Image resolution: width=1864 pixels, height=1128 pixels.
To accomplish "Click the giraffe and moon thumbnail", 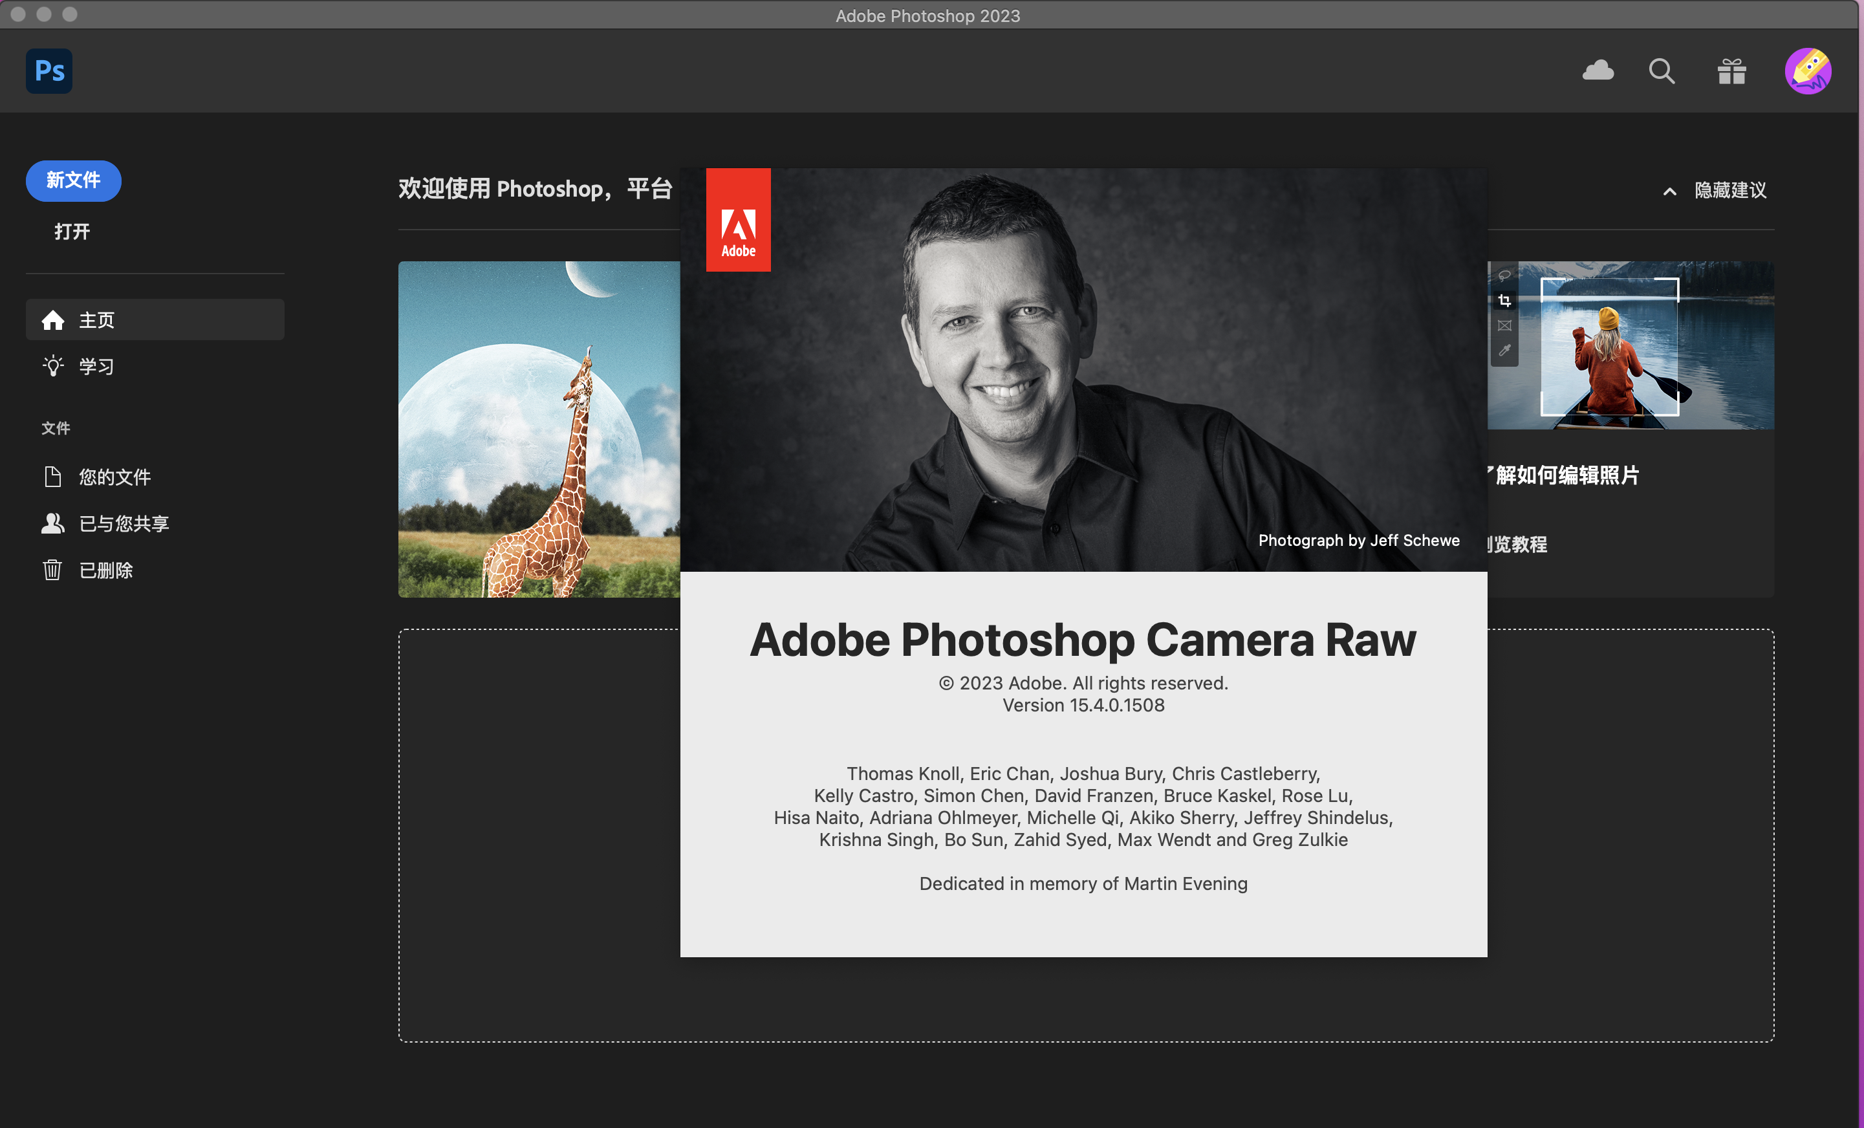I will point(539,429).
